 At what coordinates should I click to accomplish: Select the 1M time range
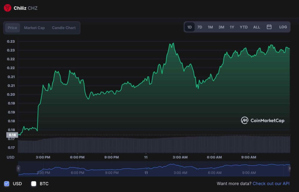click(x=210, y=27)
